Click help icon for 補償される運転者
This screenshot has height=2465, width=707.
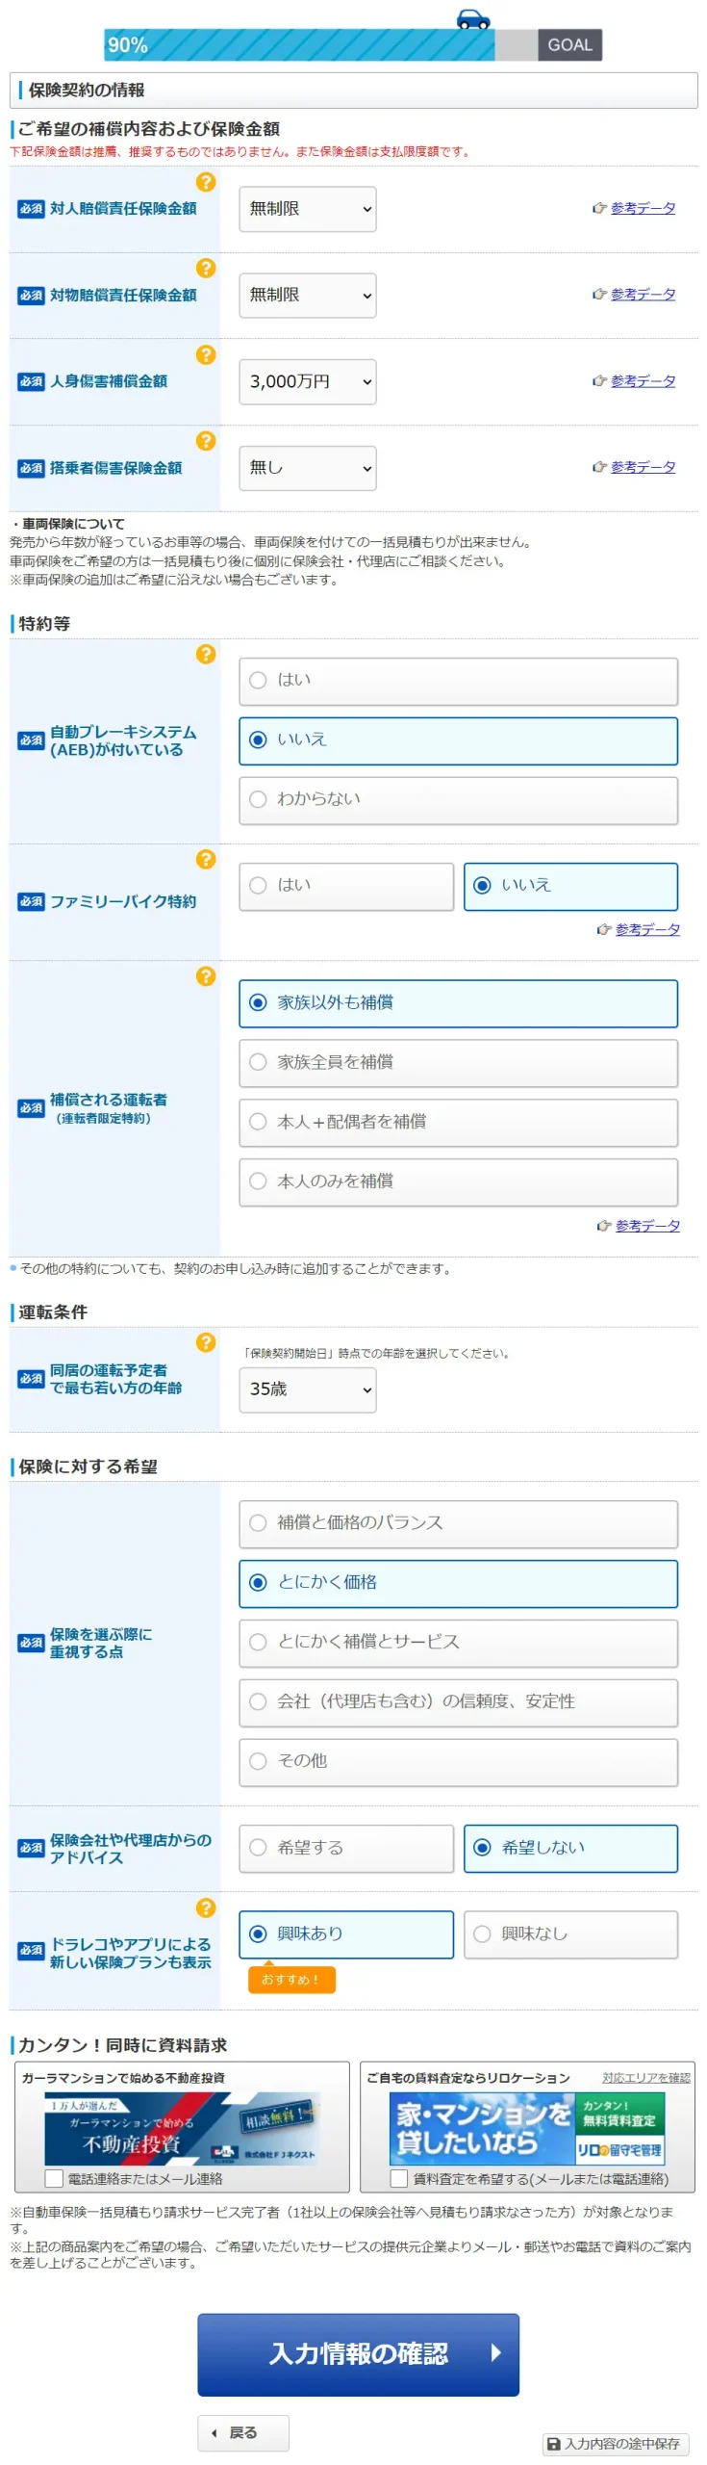pyautogui.click(x=206, y=975)
